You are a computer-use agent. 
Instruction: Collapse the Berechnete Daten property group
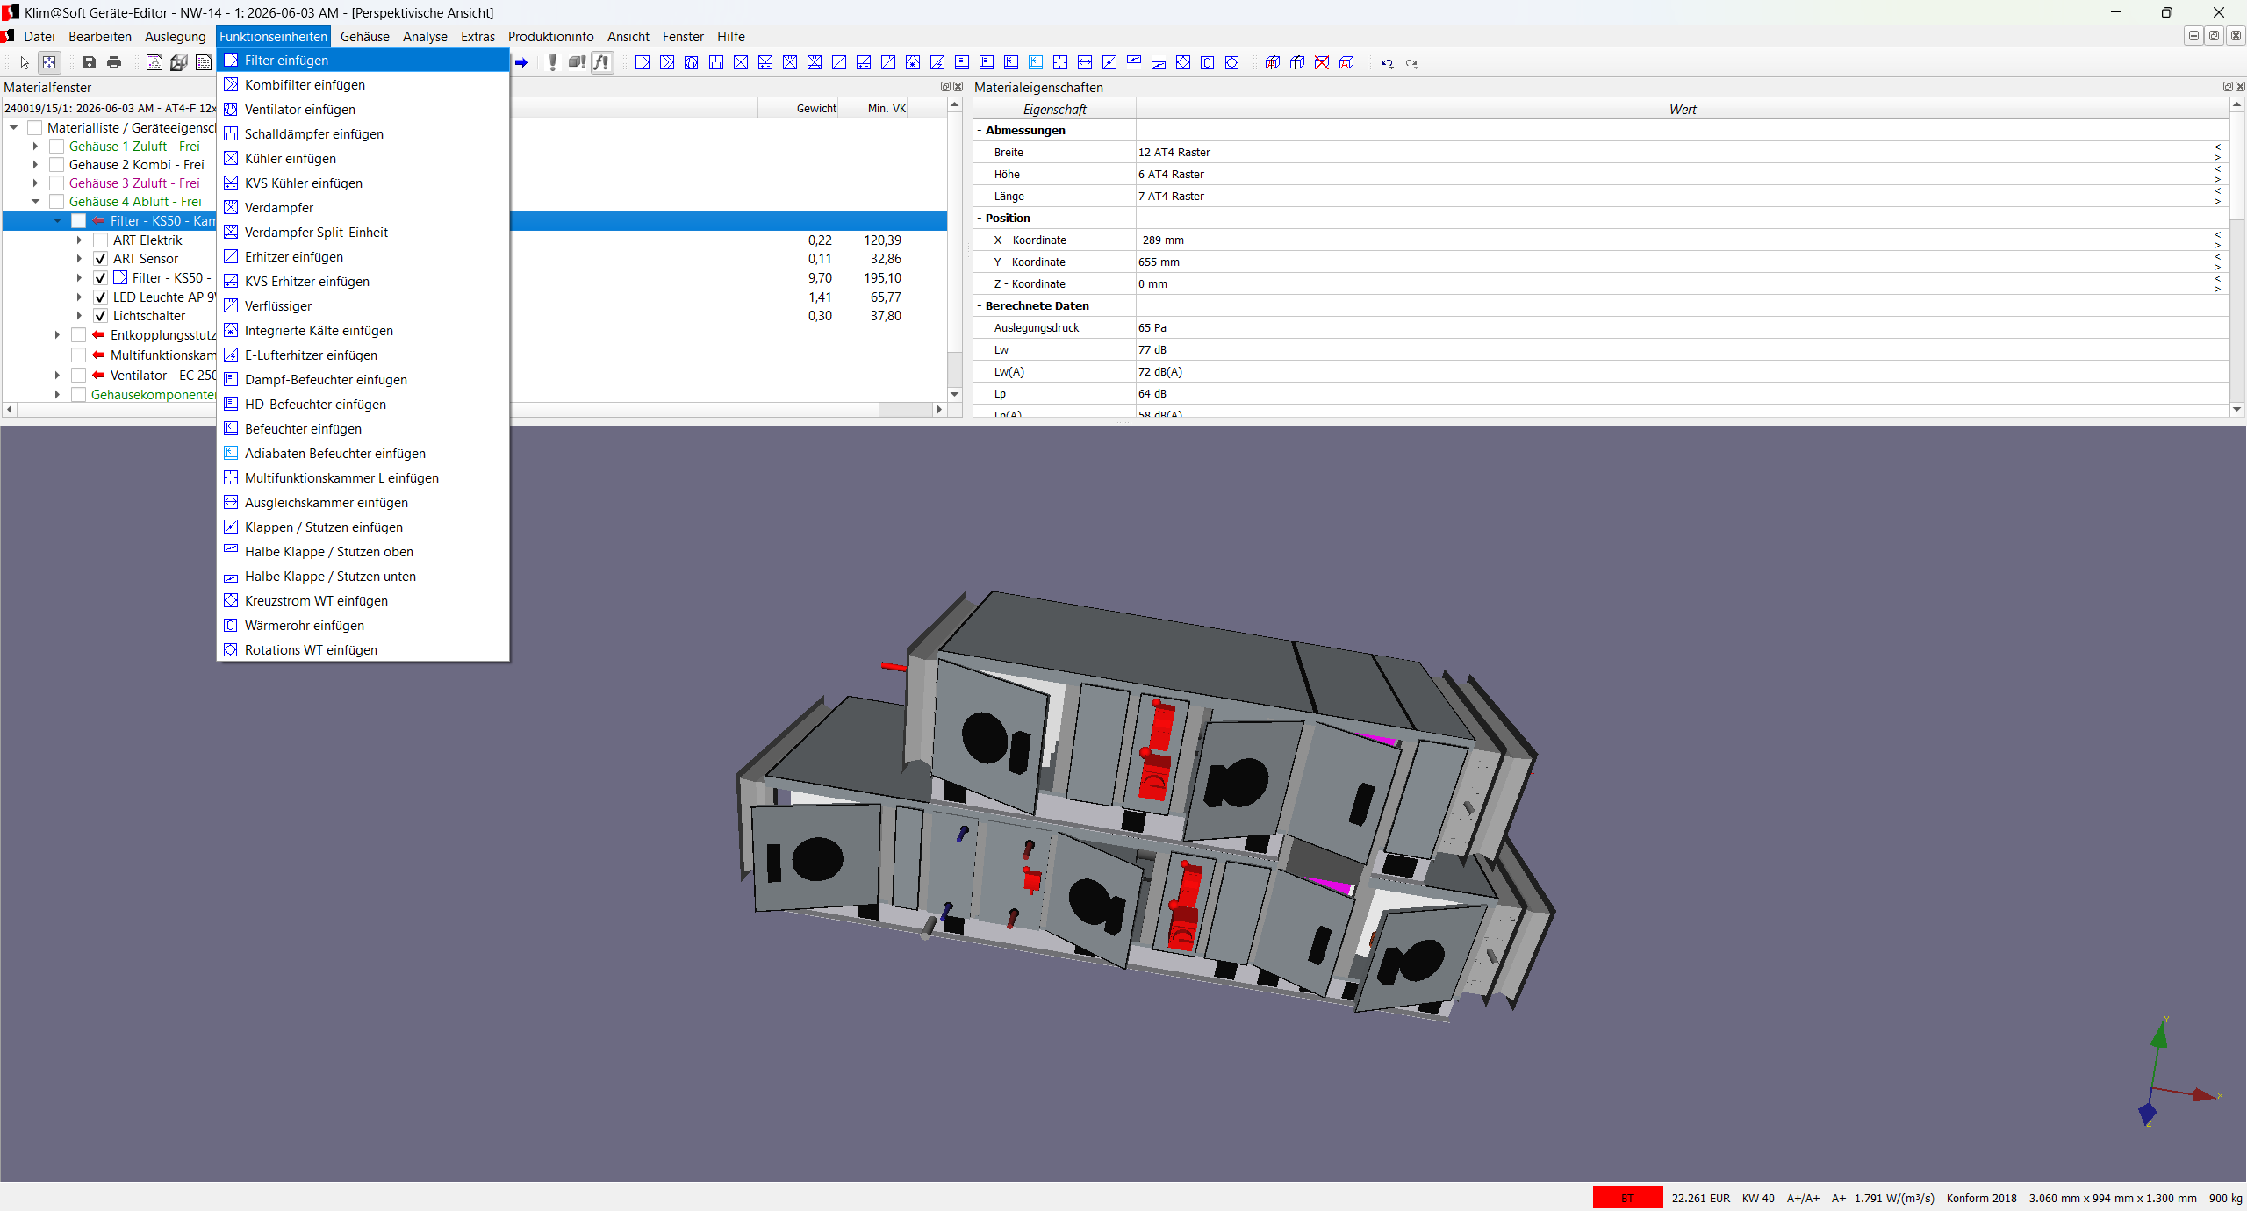(x=980, y=305)
